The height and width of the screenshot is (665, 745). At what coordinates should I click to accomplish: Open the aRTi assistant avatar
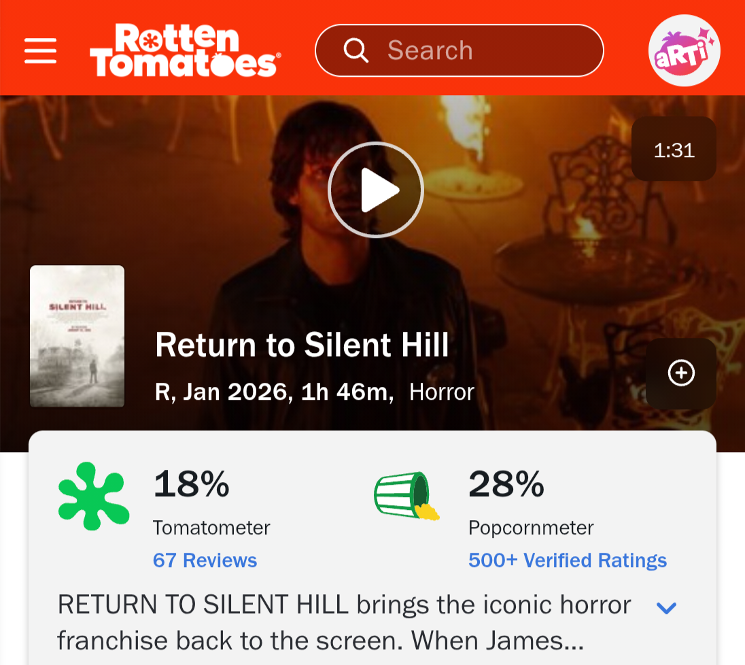(683, 50)
